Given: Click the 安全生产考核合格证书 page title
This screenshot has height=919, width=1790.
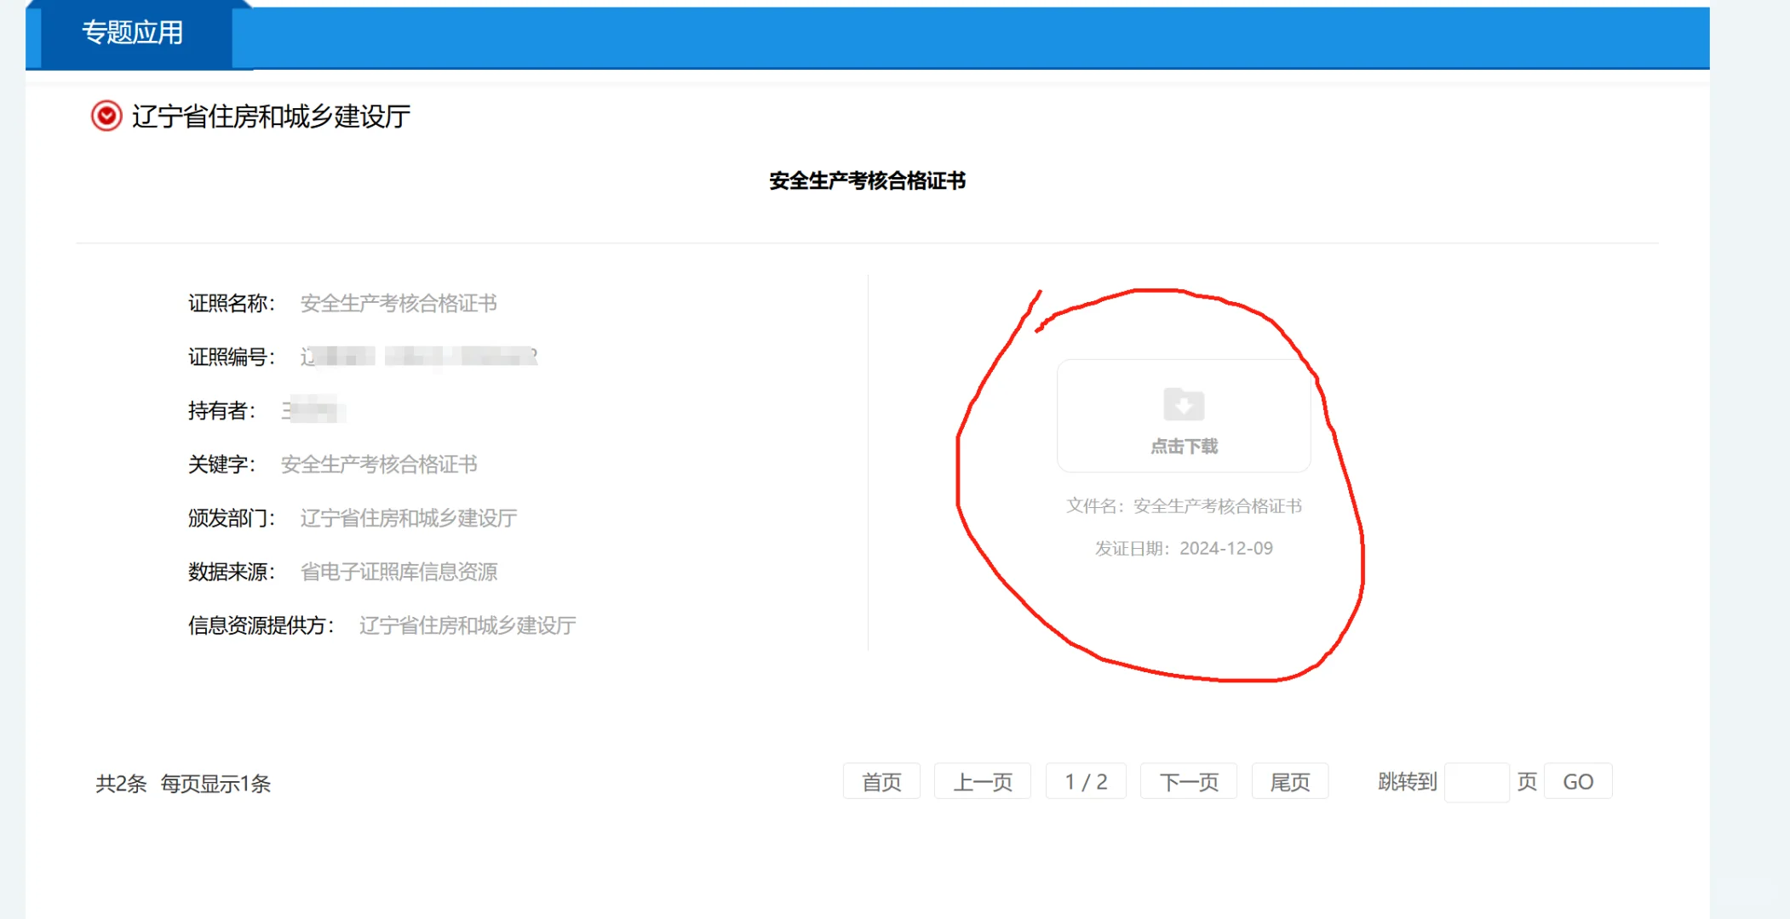Looking at the screenshot, I should [867, 181].
